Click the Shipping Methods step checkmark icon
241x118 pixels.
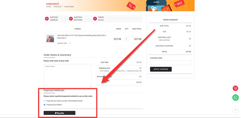coord(71,19)
